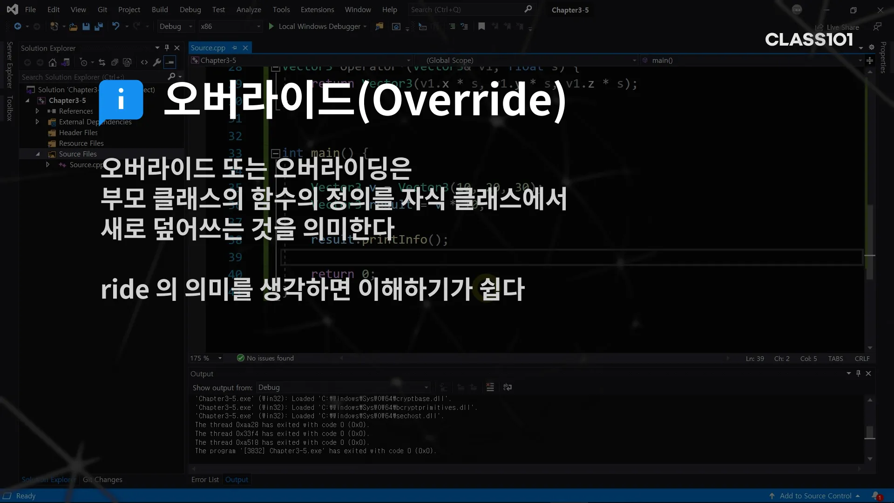This screenshot has width=894, height=503.
Task: Click the Undo toolbar icon
Action: (x=116, y=27)
